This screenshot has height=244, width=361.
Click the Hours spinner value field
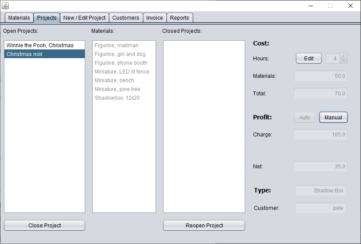pyautogui.click(x=333, y=58)
